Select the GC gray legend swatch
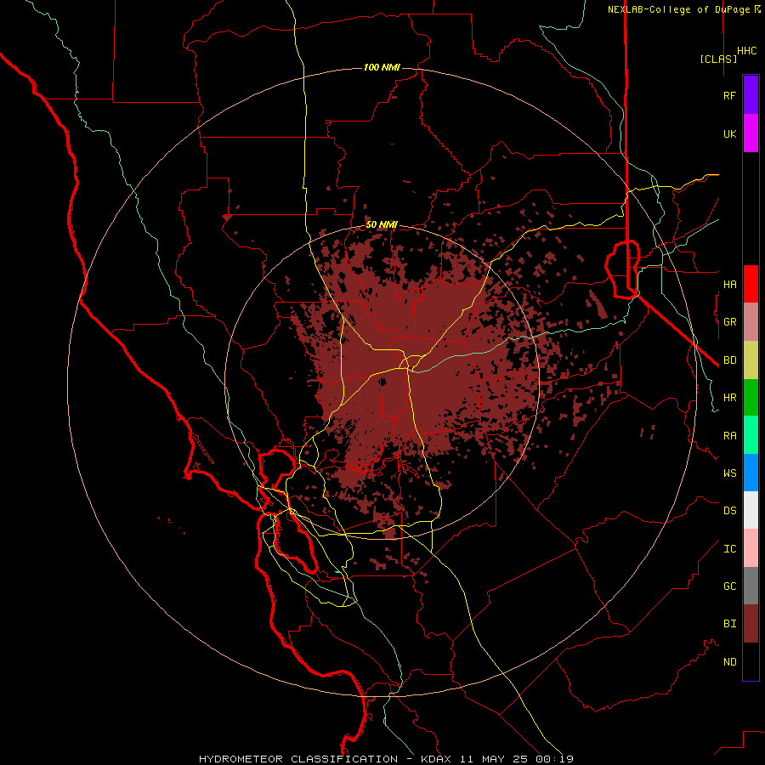The width and height of the screenshot is (765, 765). (751, 586)
